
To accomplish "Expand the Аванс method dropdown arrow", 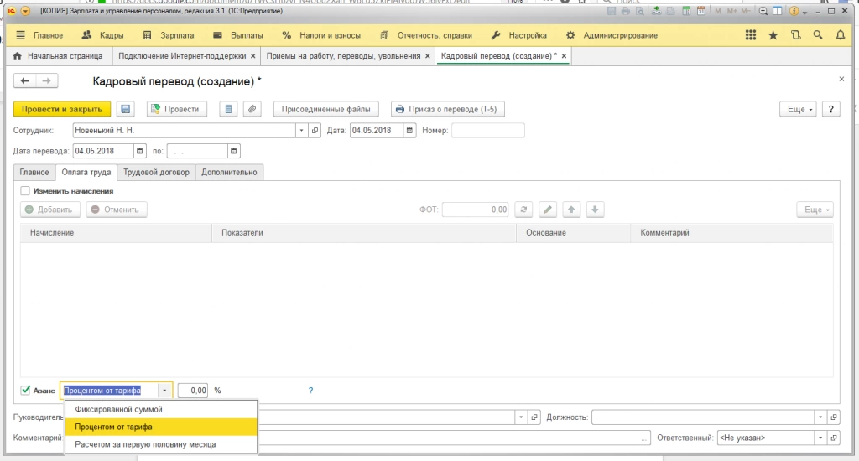I will tap(164, 391).
